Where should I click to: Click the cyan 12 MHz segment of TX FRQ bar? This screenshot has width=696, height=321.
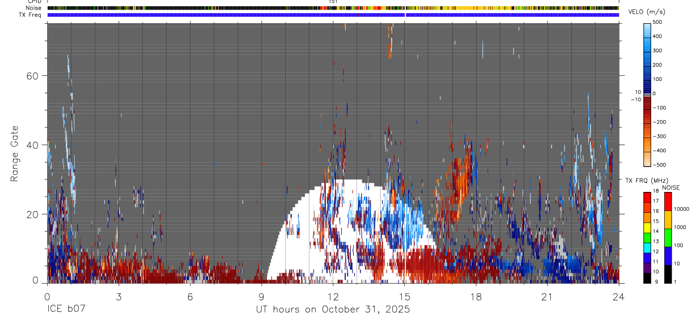(647, 248)
